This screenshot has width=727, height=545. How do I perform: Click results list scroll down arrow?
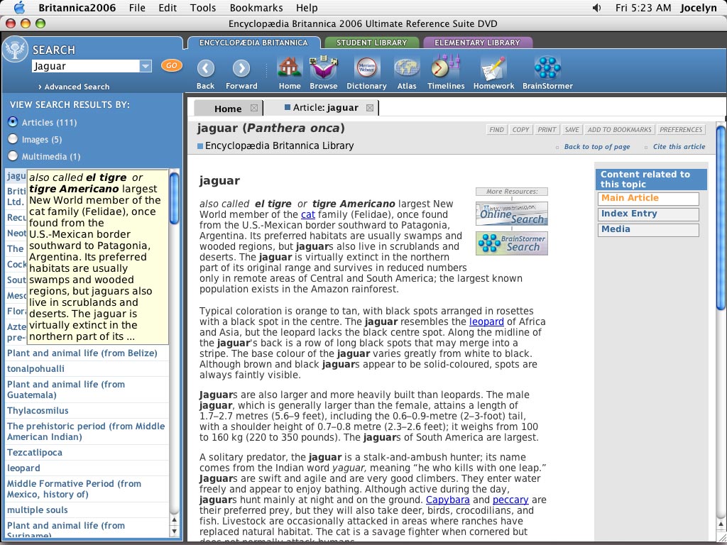pos(175,532)
